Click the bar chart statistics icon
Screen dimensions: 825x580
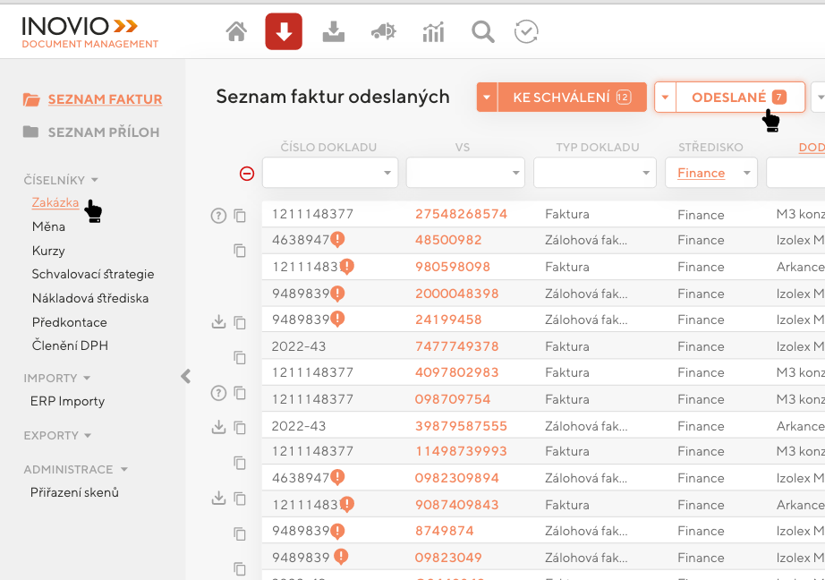(x=433, y=32)
